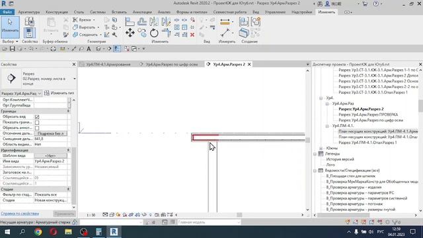Open the section type selector dropdown arrow
423x238 pixels.
75,79
